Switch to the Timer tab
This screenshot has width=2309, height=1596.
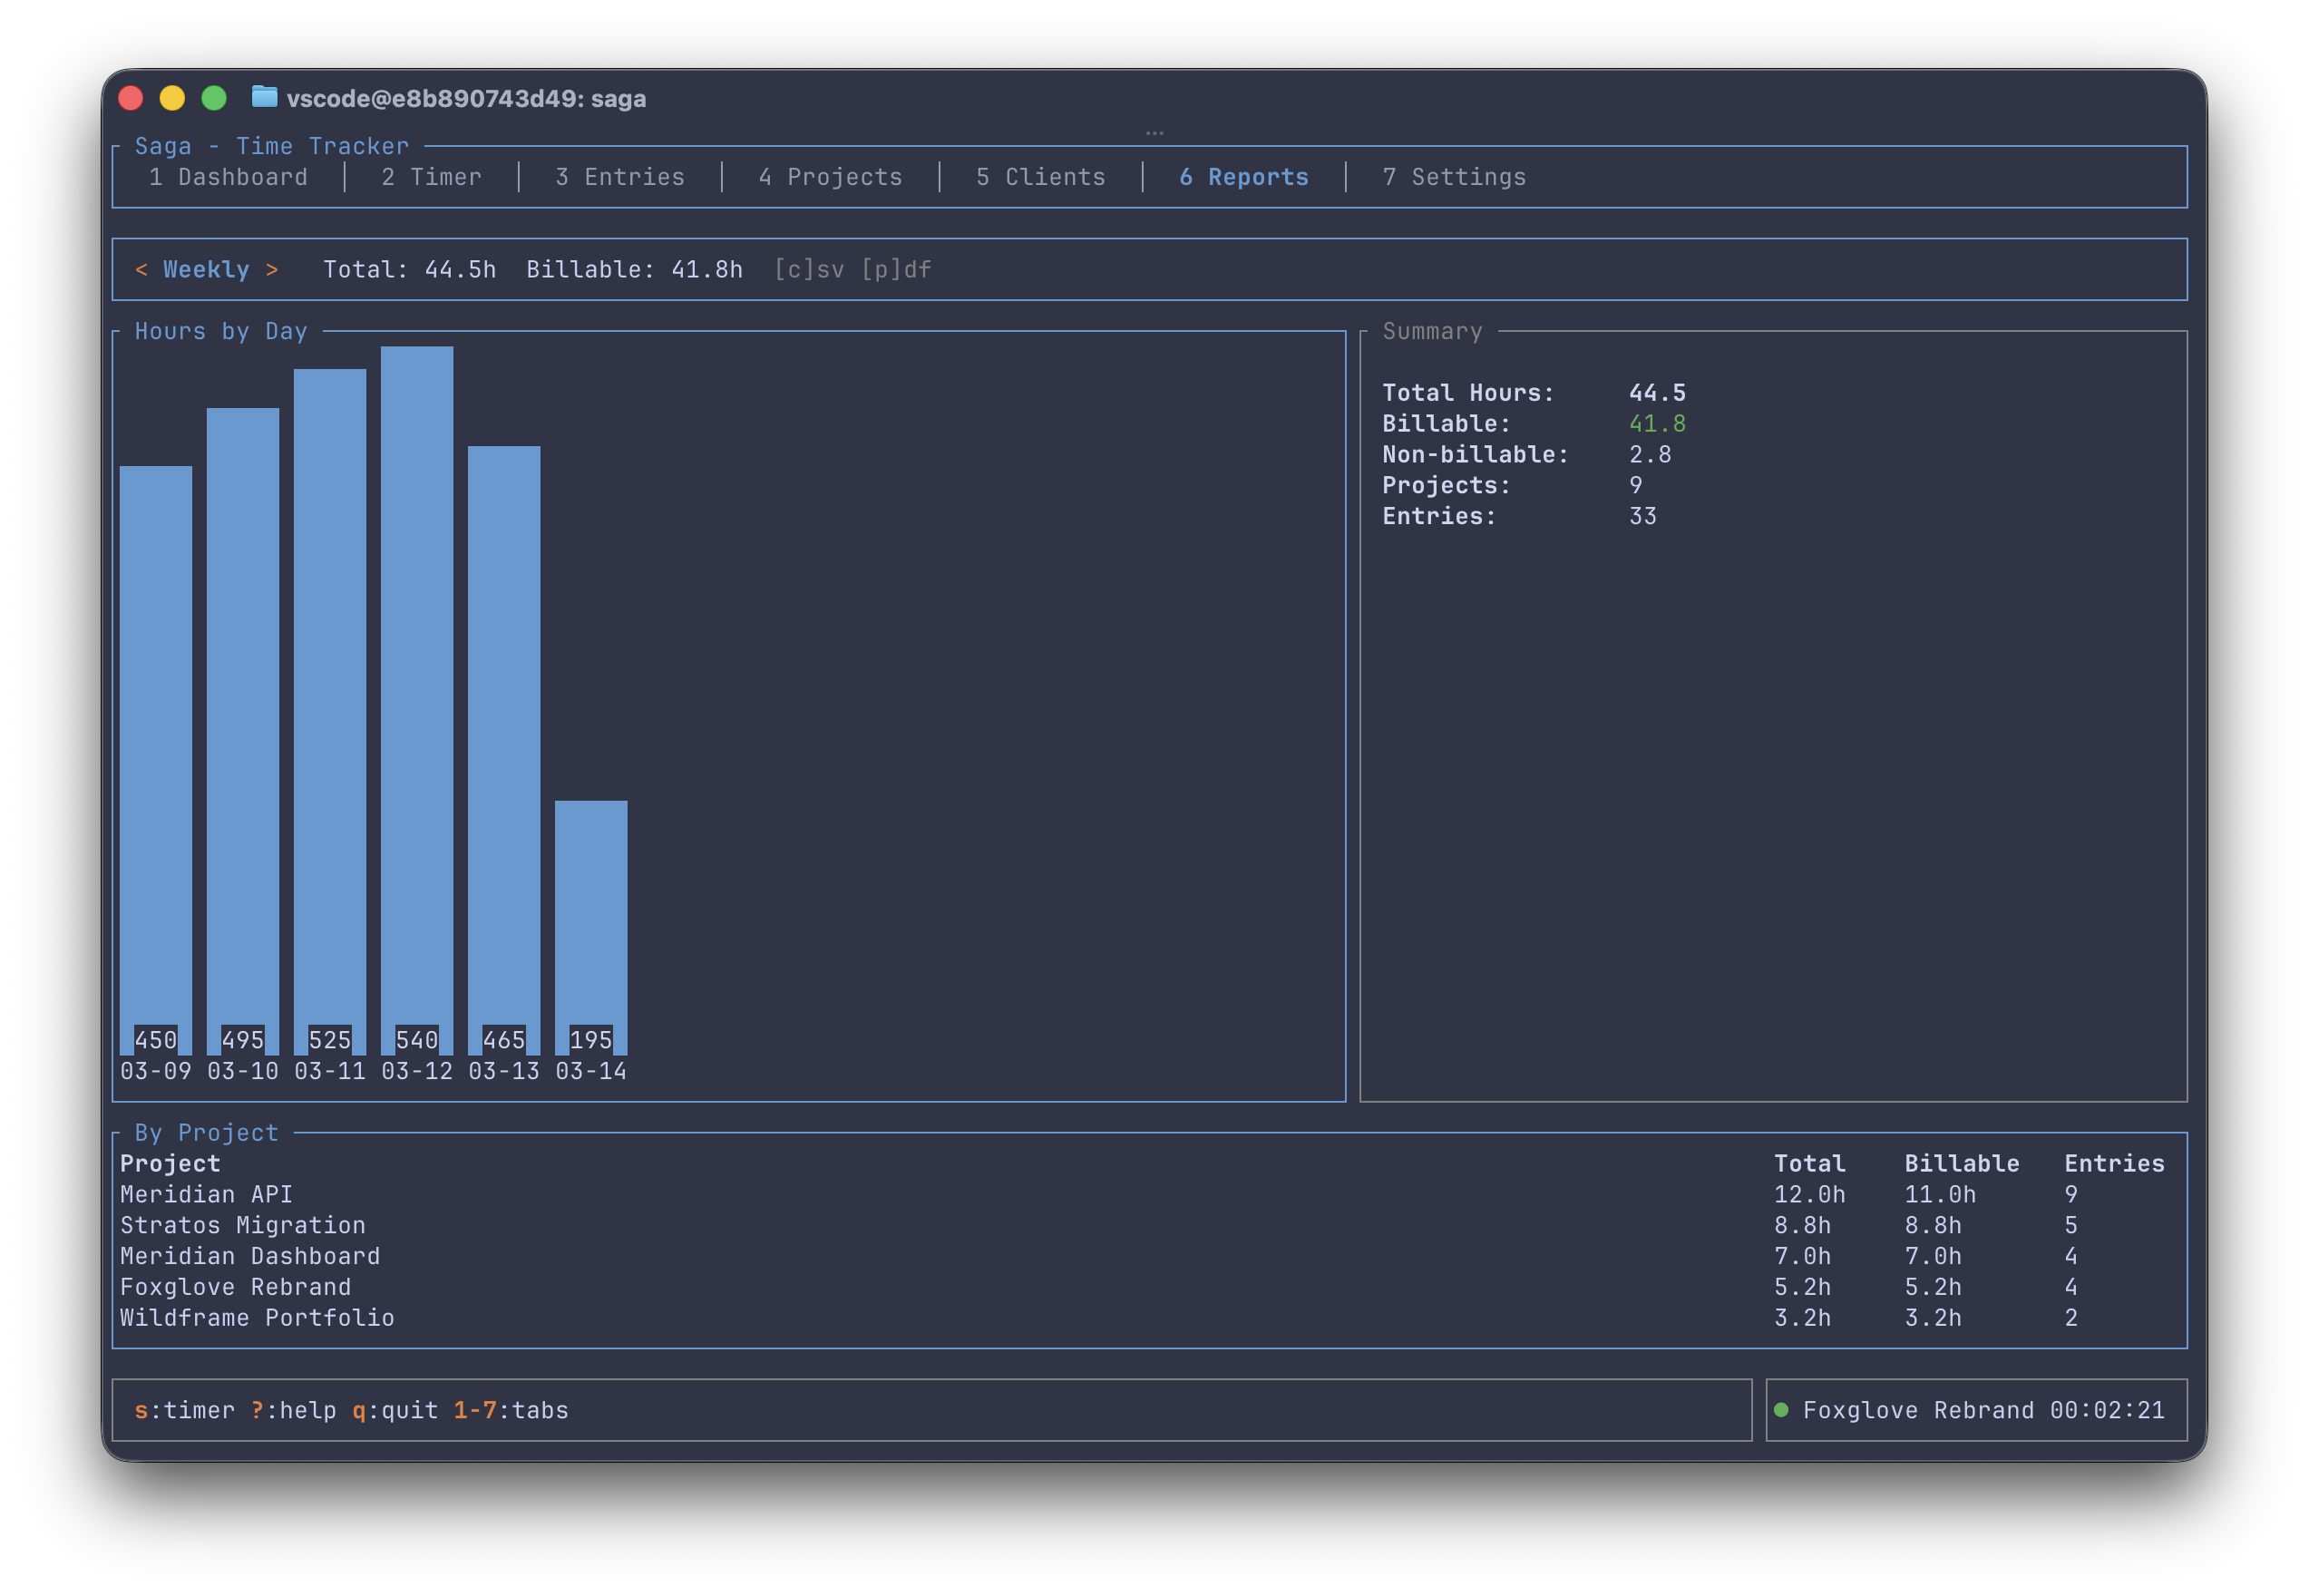pyautogui.click(x=431, y=177)
